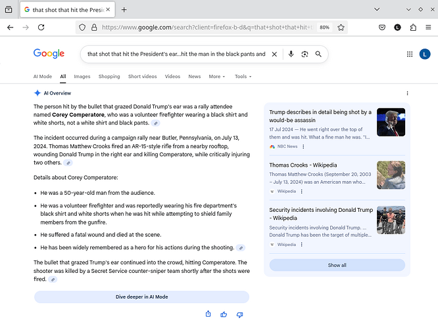The width and height of the screenshot is (438, 328).
Task: Open Trump NBC News article thumbnail
Action: coord(391,122)
